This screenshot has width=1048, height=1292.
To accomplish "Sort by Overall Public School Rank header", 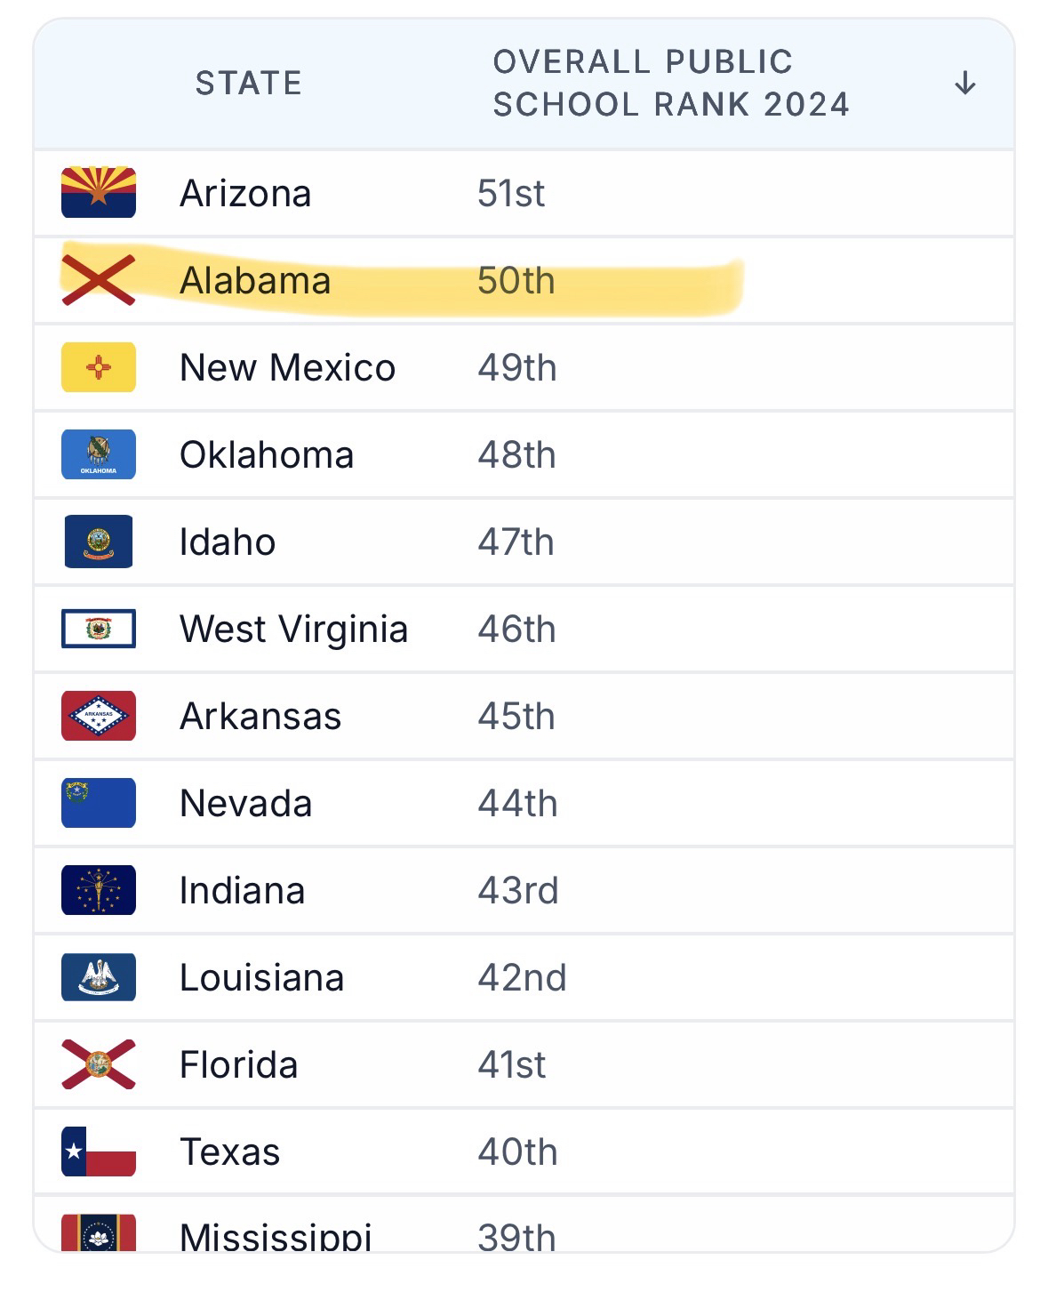I will [x=670, y=84].
